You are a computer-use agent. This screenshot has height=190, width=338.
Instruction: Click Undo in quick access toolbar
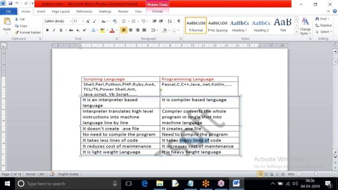16,4
